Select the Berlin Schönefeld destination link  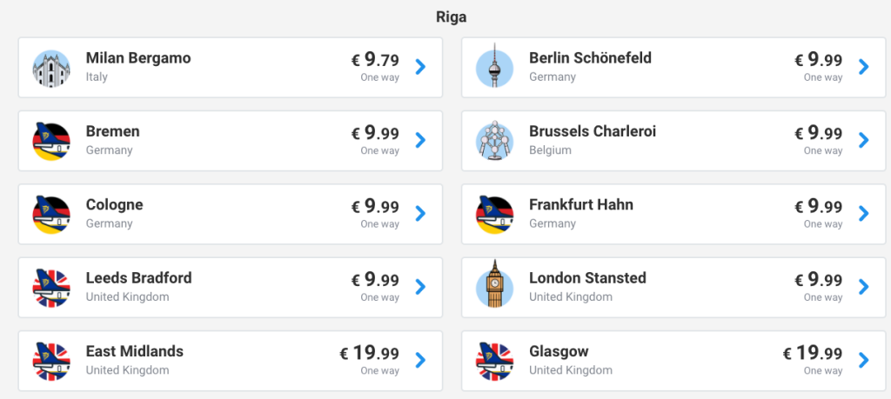pos(590,58)
